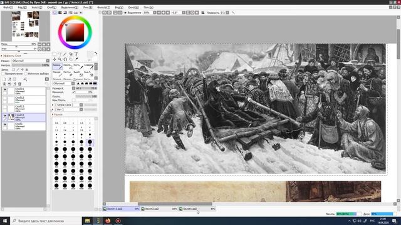Viewport: 401px width, 225px height.
Task: Choose the Marker (Маркер) brush preset
Action: coord(57,74)
